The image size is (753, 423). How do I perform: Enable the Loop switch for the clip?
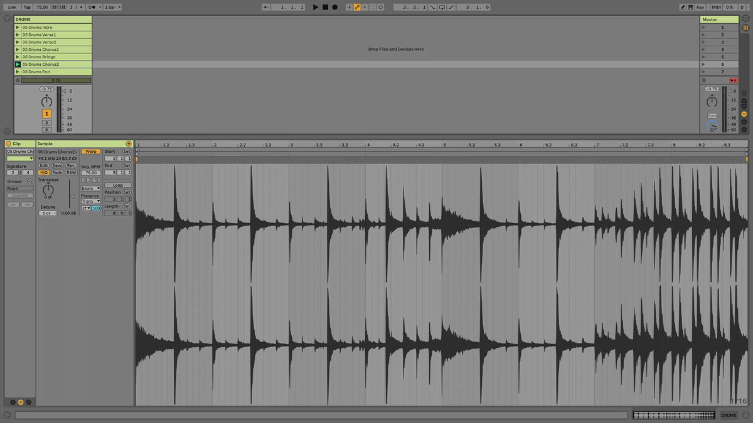tap(117, 185)
